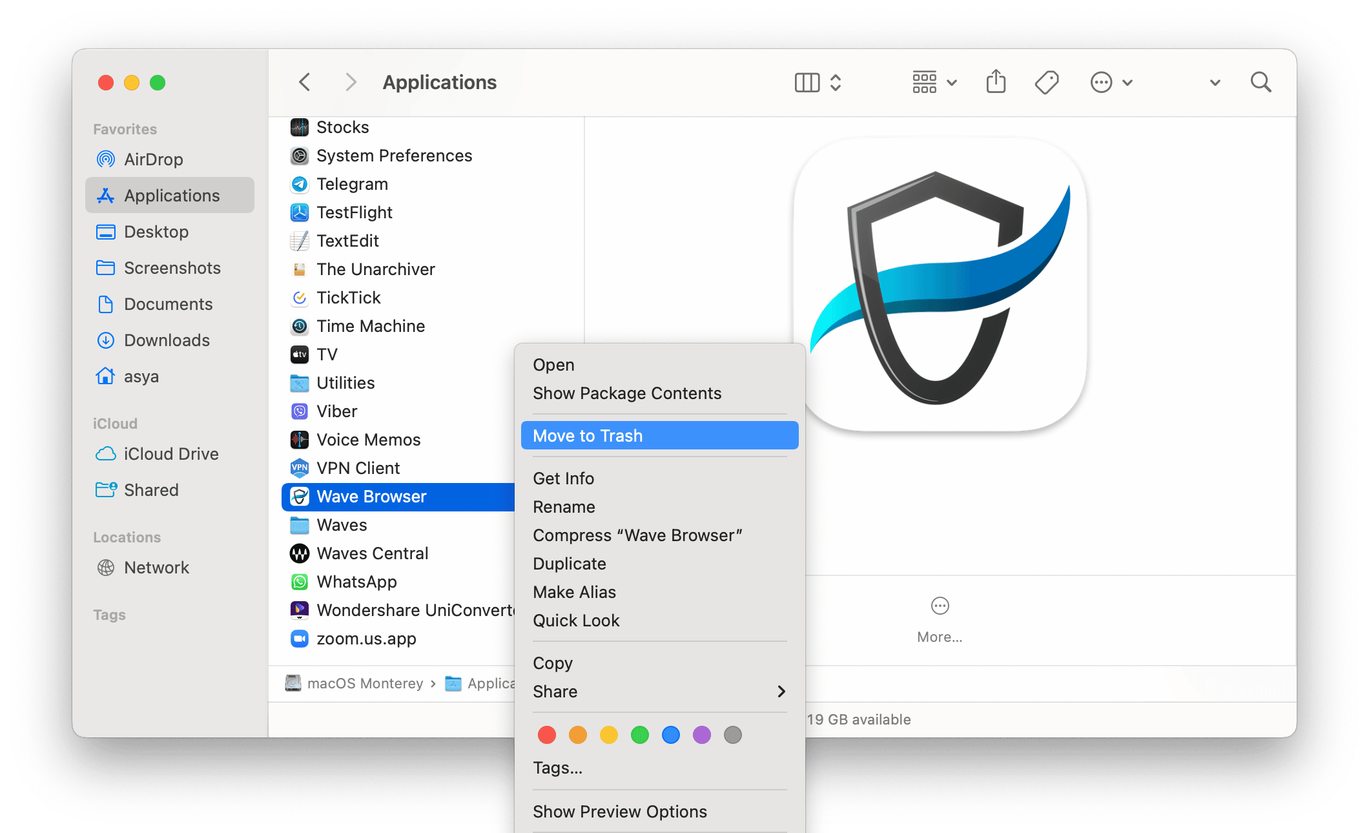Open the zoom.us.app icon
This screenshot has width=1369, height=833.
click(x=299, y=639)
